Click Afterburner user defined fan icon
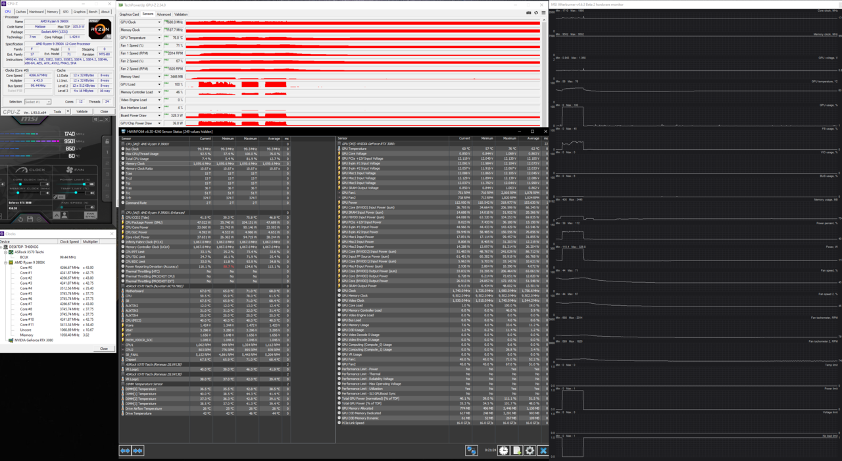 [x=64, y=215]
